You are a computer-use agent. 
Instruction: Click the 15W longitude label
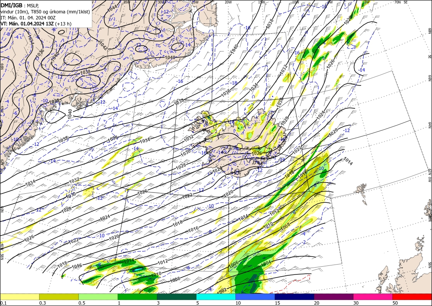pyautogui.click(x=261, y=2)
